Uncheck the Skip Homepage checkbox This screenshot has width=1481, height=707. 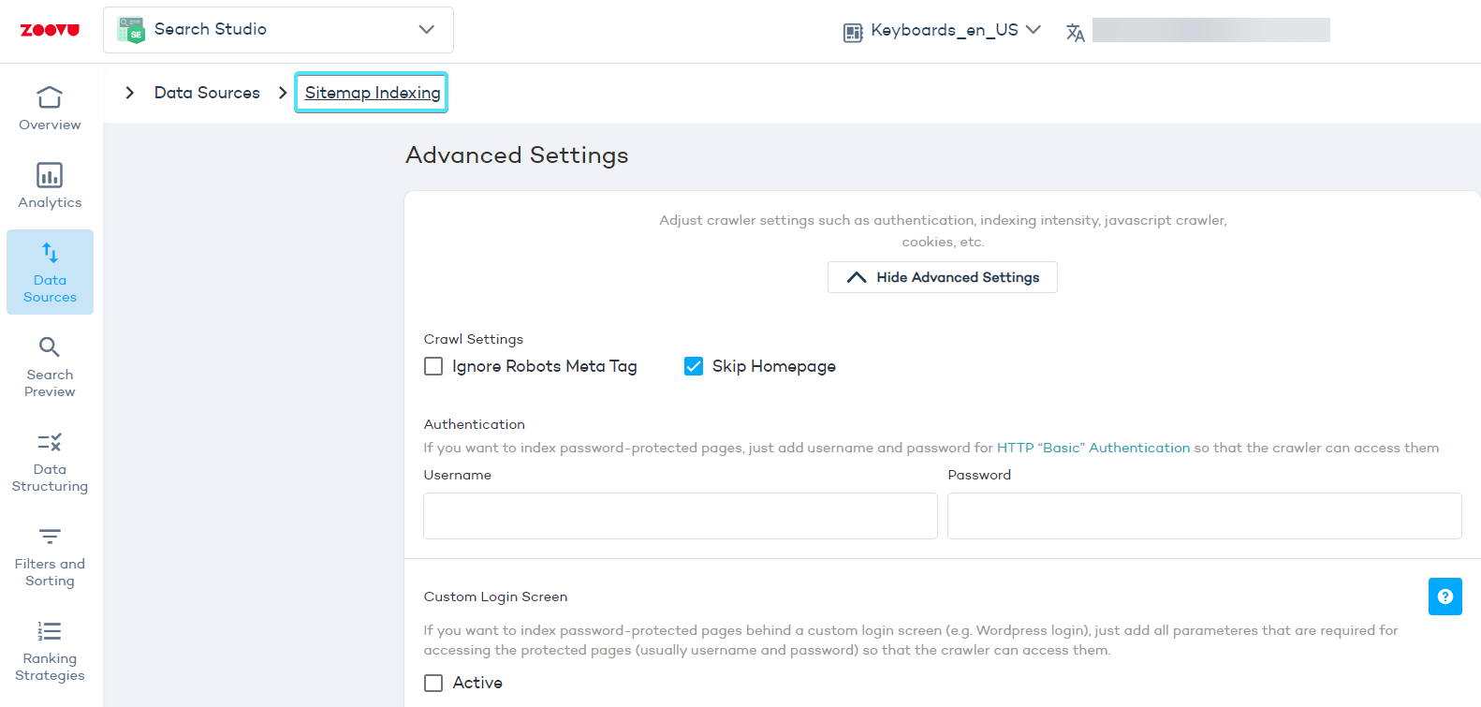pyautogui.click(x=694, y=366)
